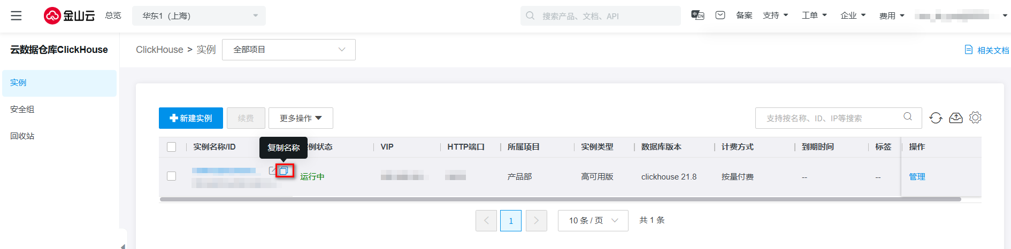
Task: Open the account user dropdown
Action: pos(961,15)
